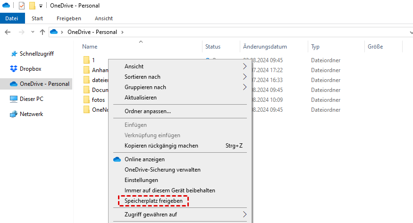Choose Kopieren rückgängig machen
This screenshot has width=413, height=223.
[x=180, y=146]
